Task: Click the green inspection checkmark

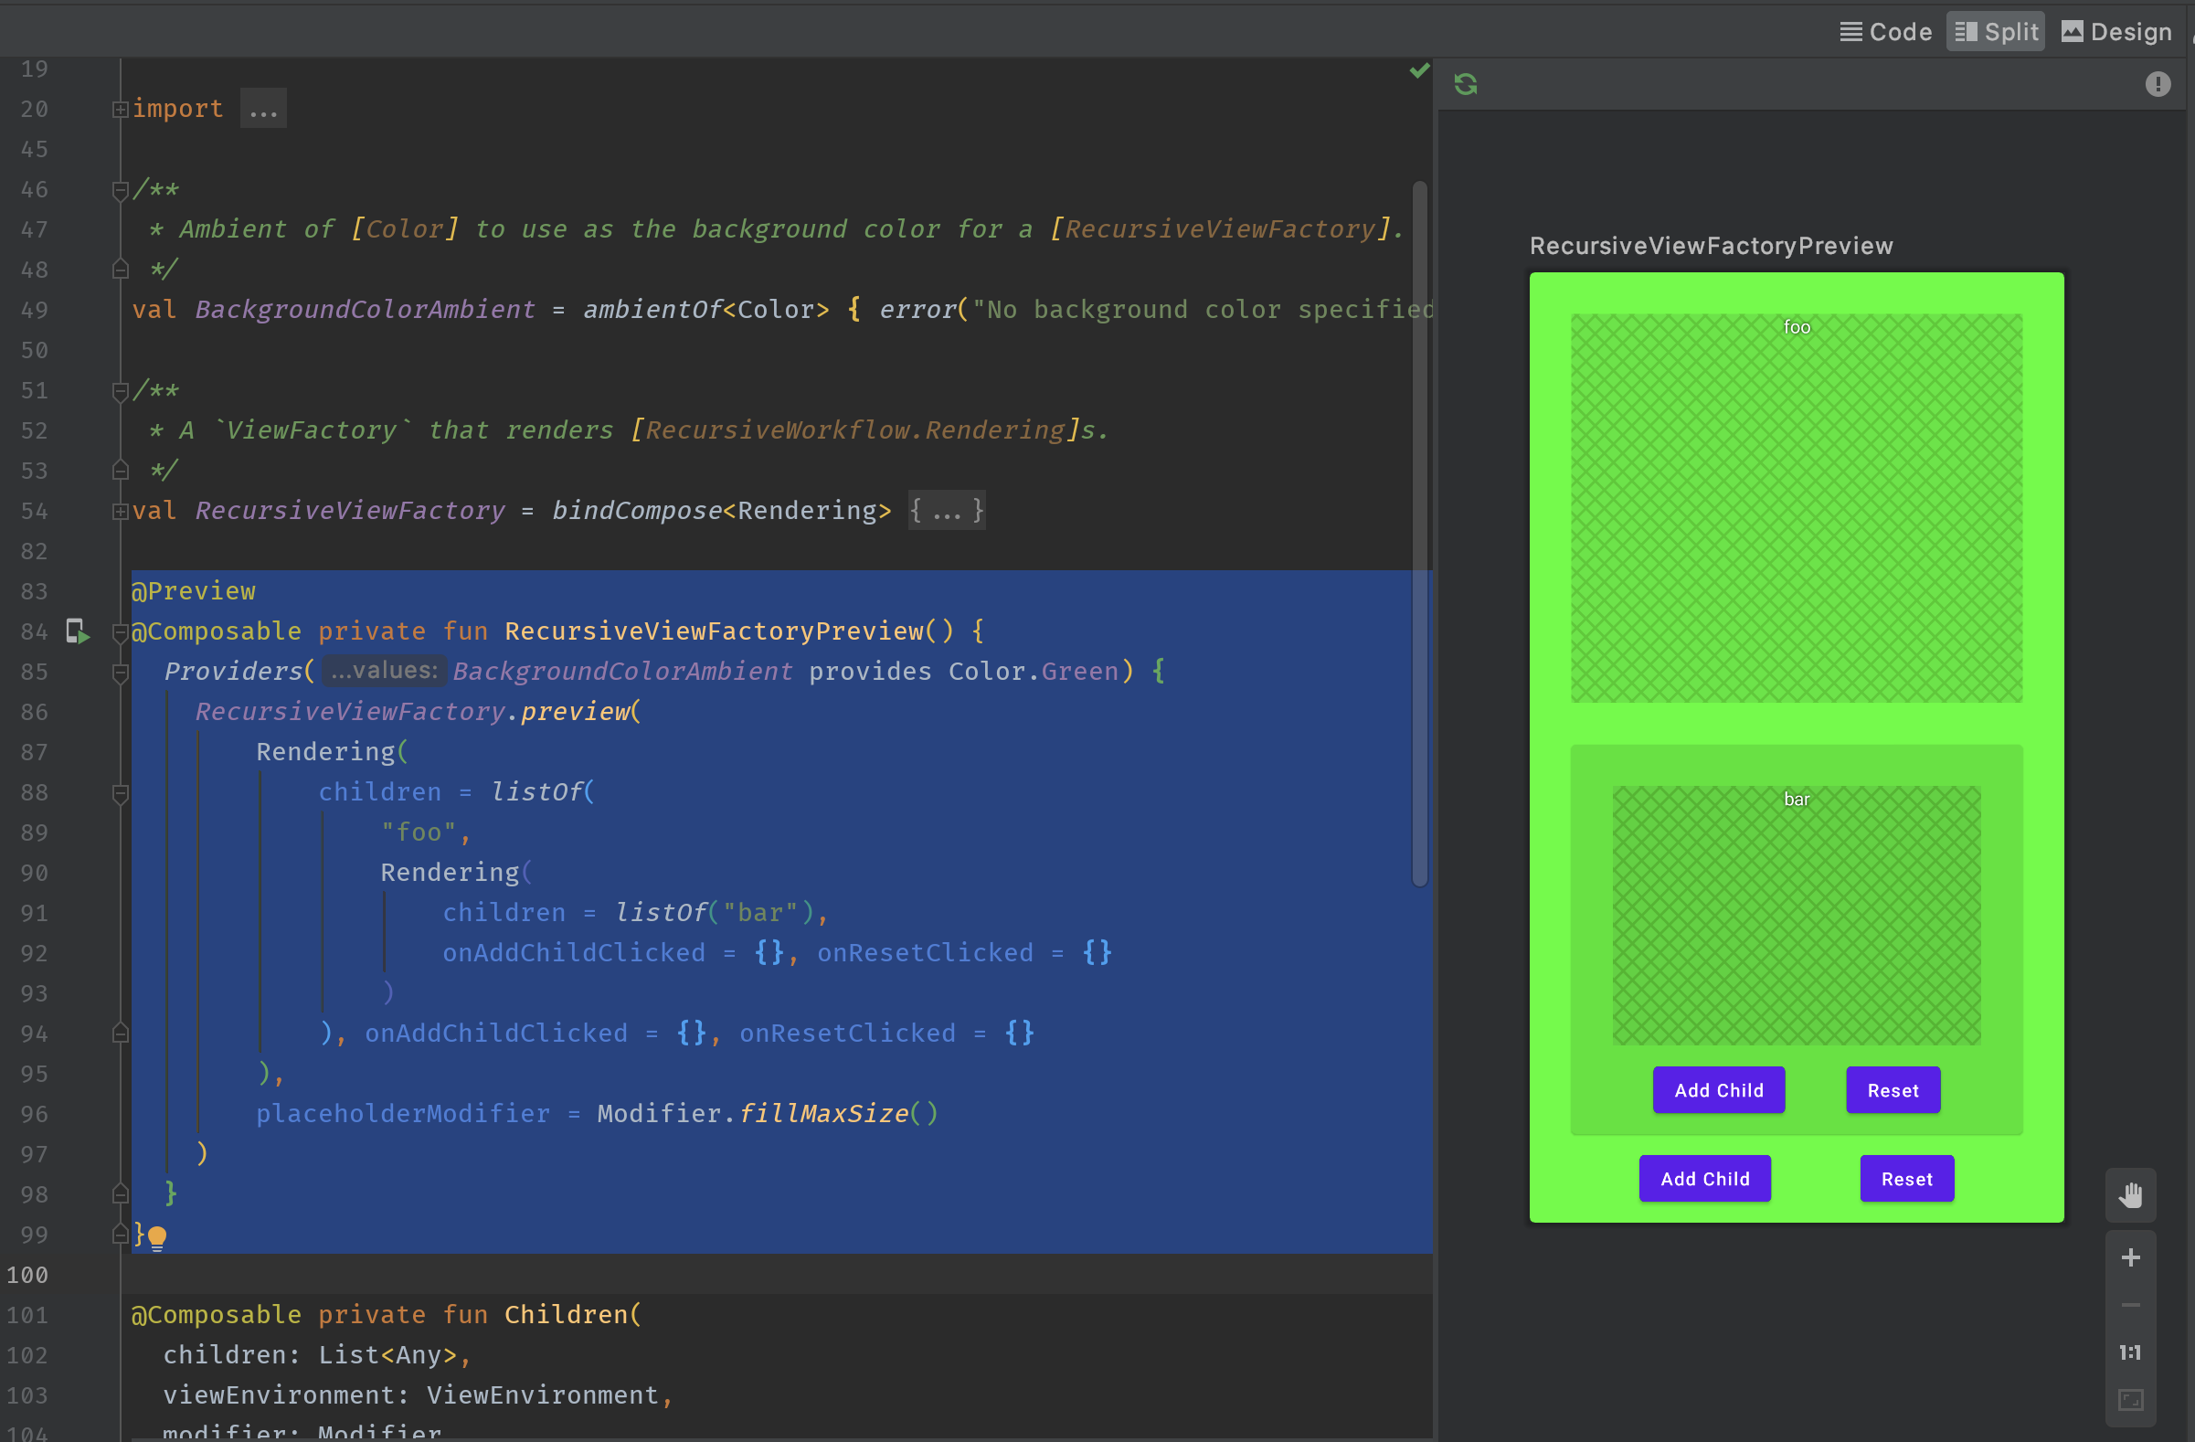Action: (x=1419, y=70)
